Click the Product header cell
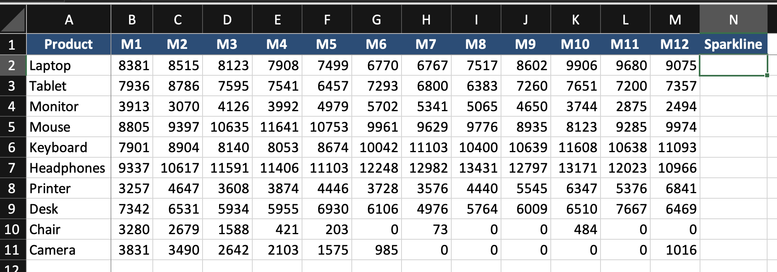The image size is (777, 272). click(x=69, y=44)
